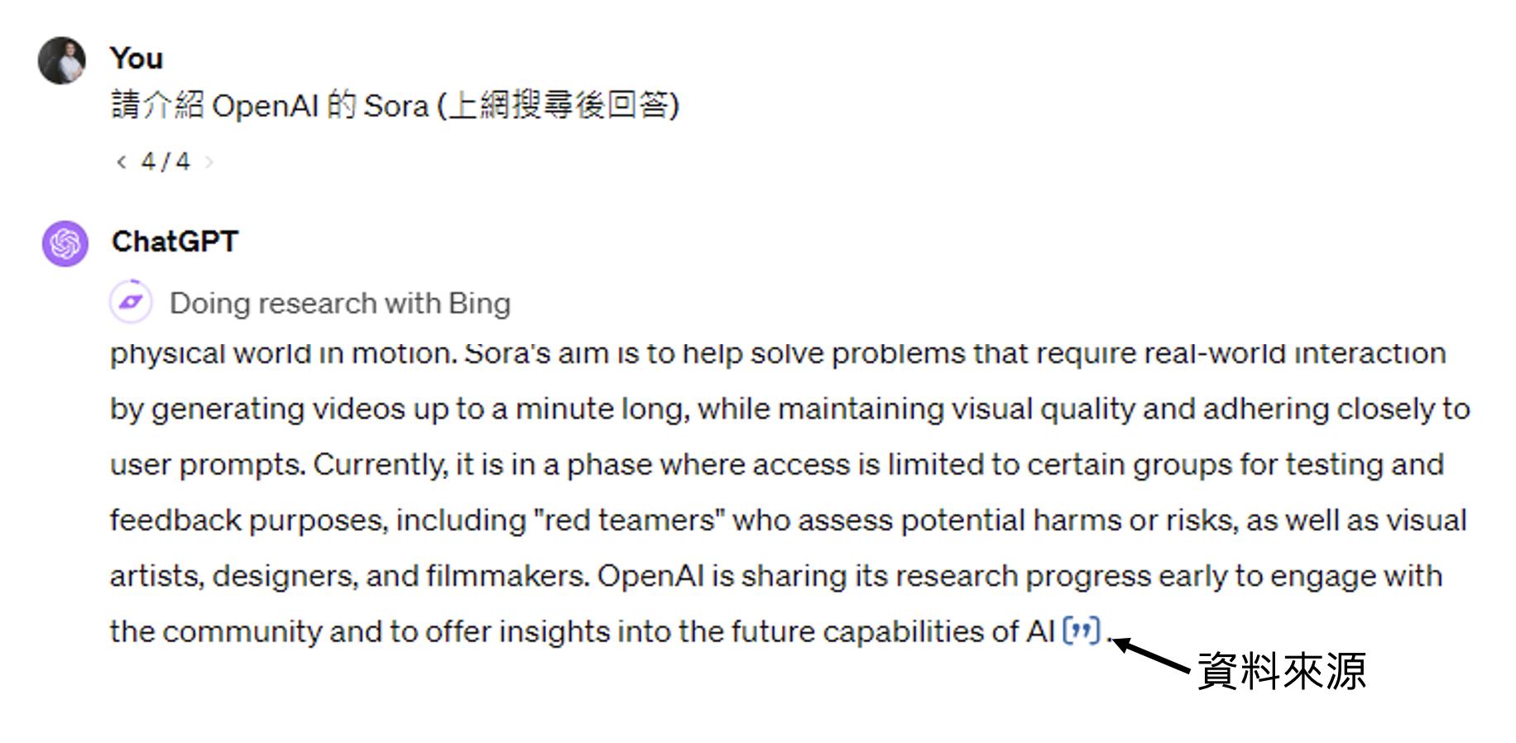The height and width of the screenshot is (743, 1516).
Task: Click the word "Currently" in the response
Action: 379,465
